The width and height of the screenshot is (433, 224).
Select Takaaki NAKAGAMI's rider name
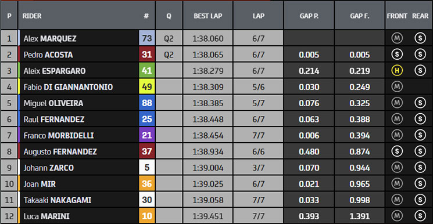58,200
